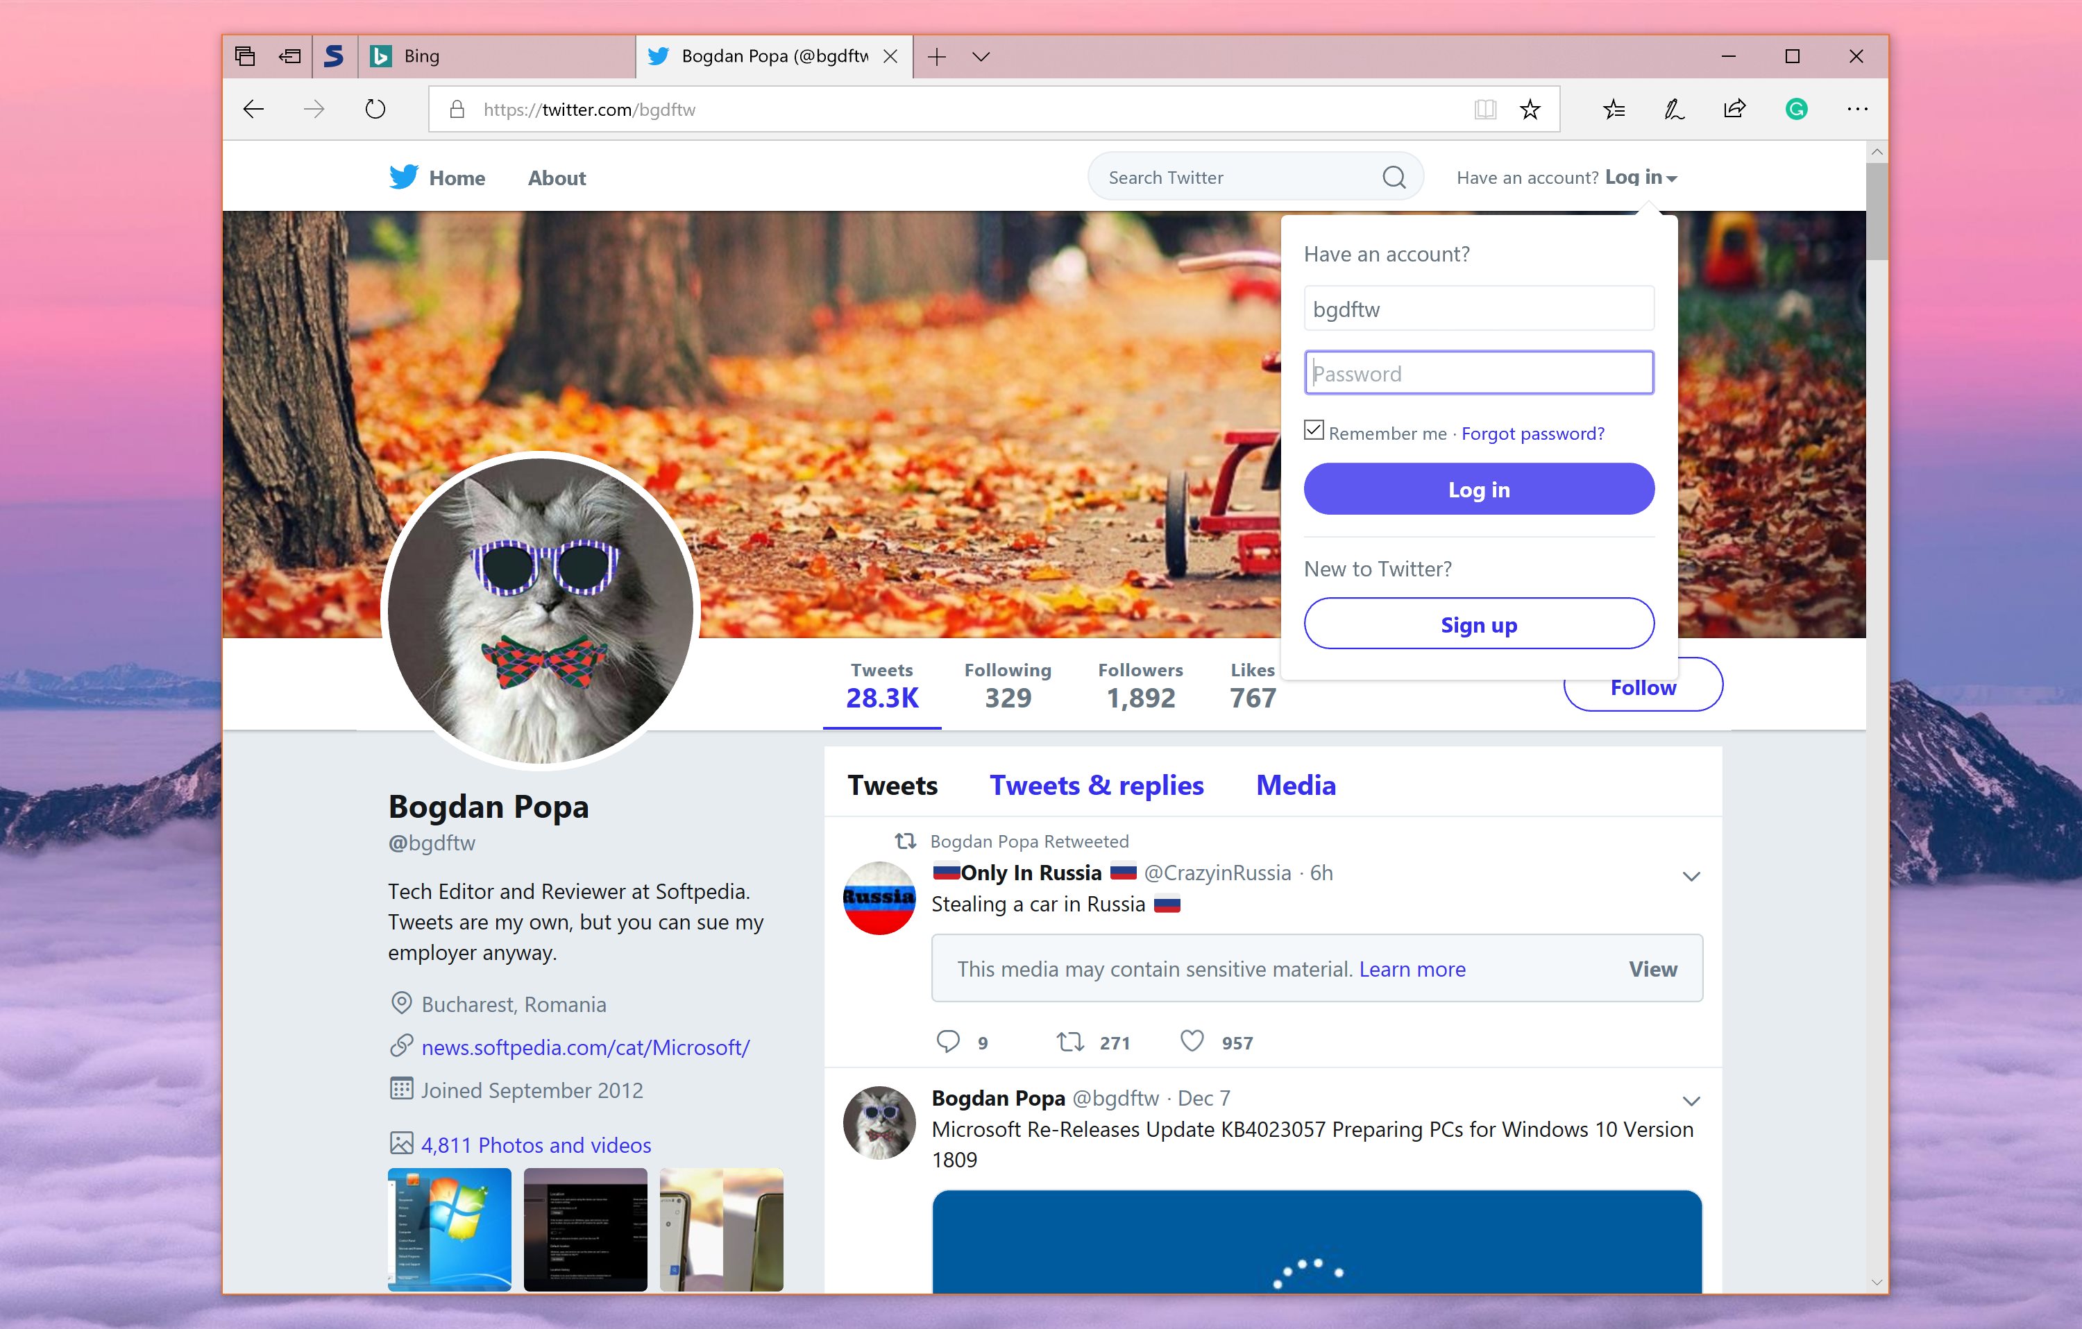Switch to the Bing tab
The height and width of the screenshot is (1329, 2082).
[496, 56]
